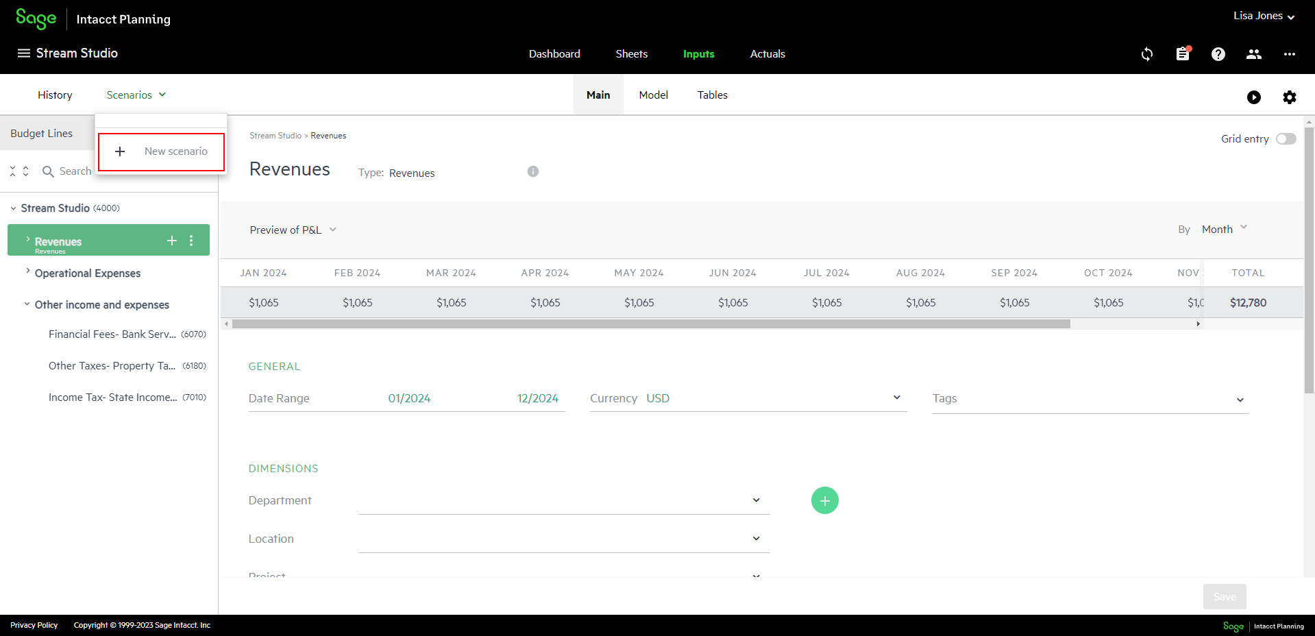Expand the Operational Expenses node
This screenshot has height=636, width=1315.
27,271
